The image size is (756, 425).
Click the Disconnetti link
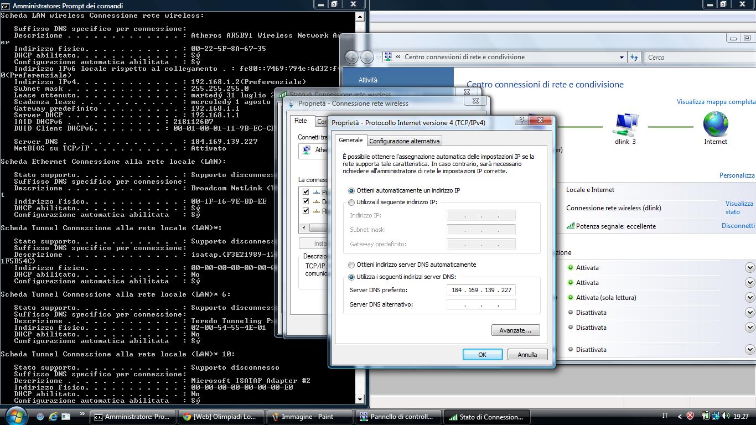point(738,226)
